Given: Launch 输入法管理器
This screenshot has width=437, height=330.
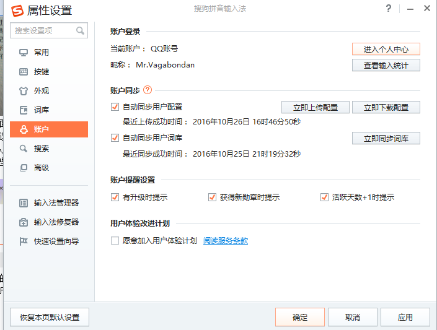Looking at the screenshot, I should (x=49, y=203).
